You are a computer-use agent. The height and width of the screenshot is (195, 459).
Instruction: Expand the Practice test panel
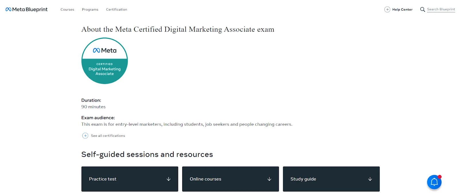click(x=130, y=179)
